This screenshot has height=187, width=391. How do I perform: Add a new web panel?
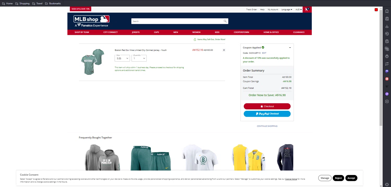tap(387, 101)
